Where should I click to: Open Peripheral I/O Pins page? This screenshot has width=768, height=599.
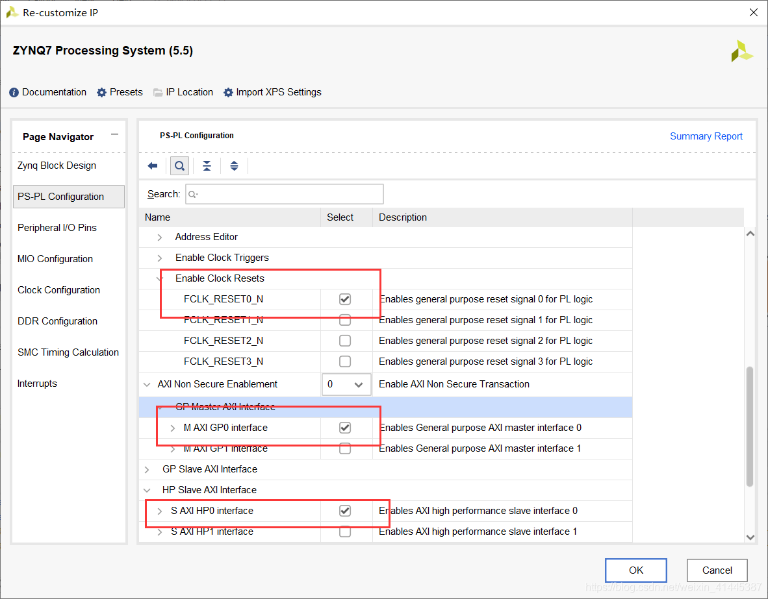point(57,228)
